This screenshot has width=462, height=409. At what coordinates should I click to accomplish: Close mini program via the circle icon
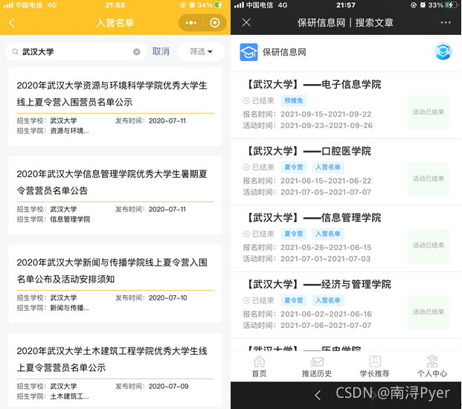(214, 22)
